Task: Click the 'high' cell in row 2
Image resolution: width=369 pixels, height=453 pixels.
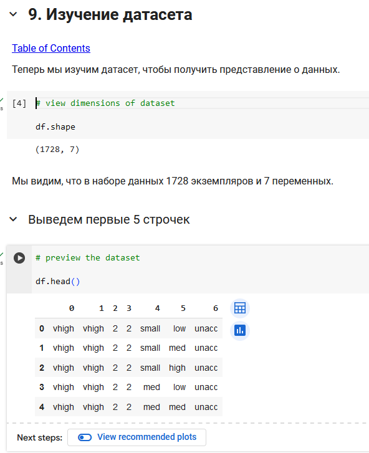Action: [x=177, y=368]
